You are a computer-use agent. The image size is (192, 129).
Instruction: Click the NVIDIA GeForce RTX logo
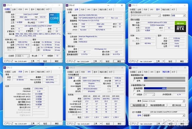point(180,26)
